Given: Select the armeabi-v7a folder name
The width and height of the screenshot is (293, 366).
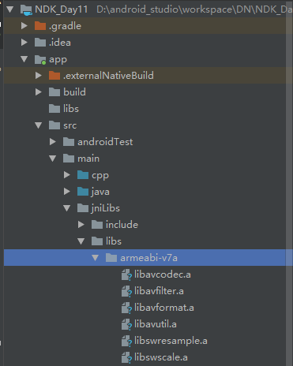Looking at the screenshot, I should pos(148,258).
